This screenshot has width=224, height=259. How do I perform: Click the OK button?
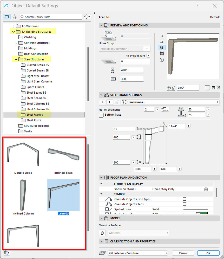(208, 253)
